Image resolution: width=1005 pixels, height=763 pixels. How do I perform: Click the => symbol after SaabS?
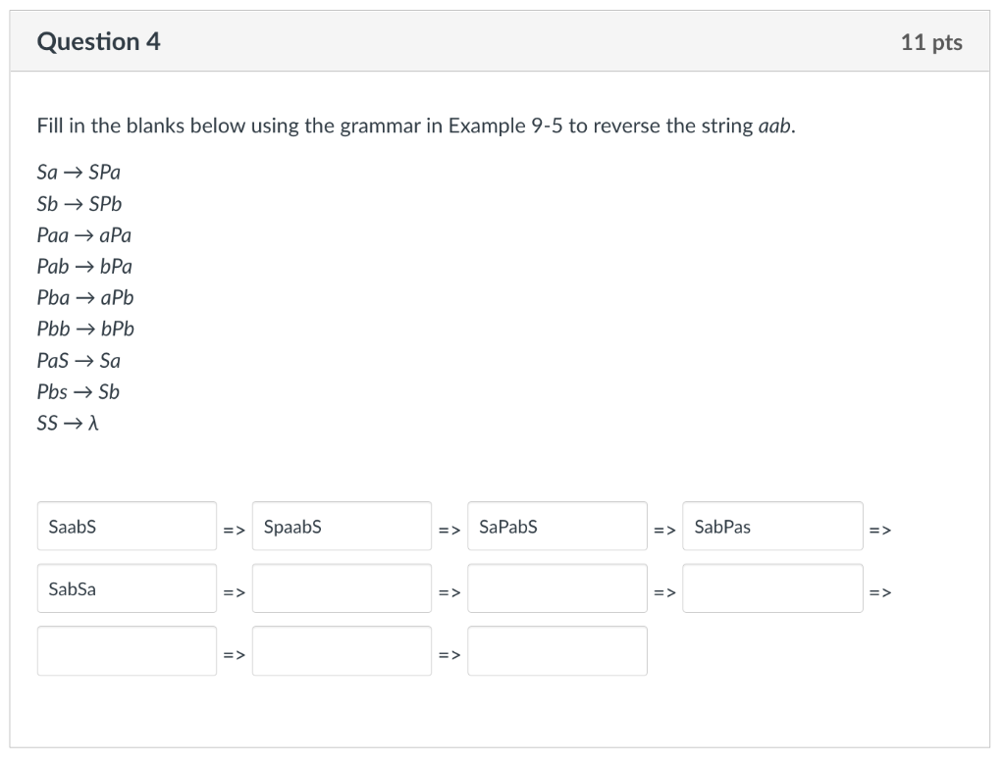[235, 530]
